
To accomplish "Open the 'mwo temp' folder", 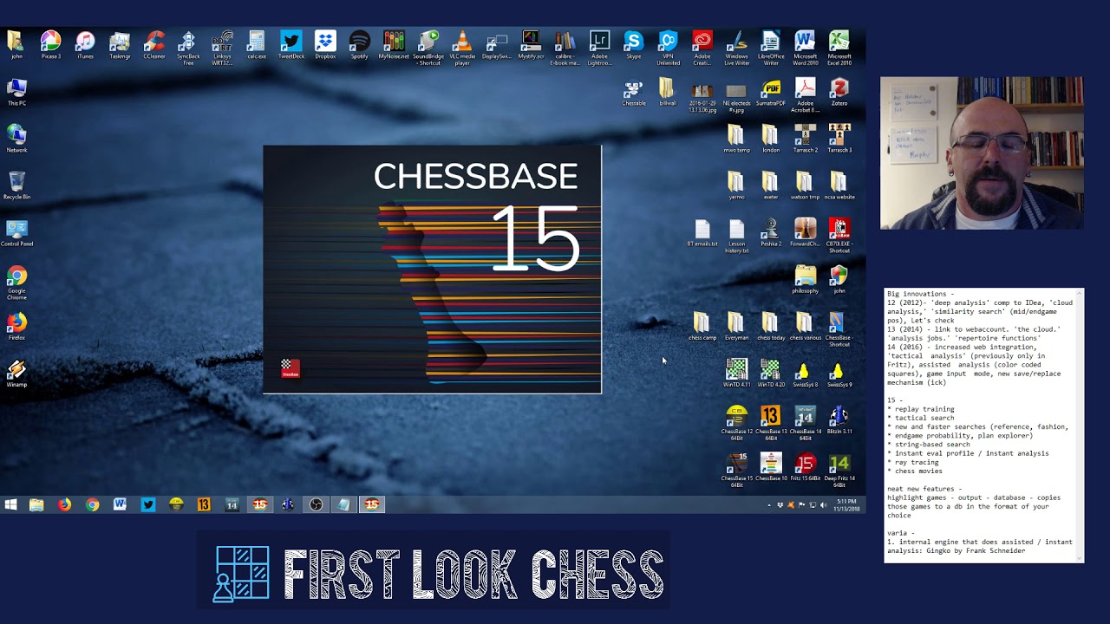I will tap(736, 139).
